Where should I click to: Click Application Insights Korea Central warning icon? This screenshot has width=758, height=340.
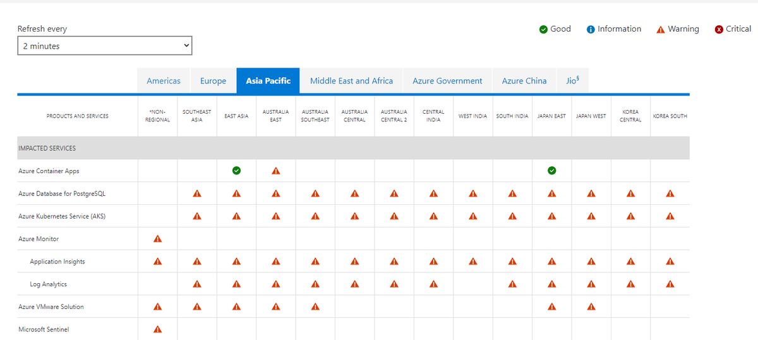[x=630, y=262]
